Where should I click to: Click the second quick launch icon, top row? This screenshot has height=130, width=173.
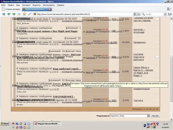pyautogui.click(x=17, y=124)
